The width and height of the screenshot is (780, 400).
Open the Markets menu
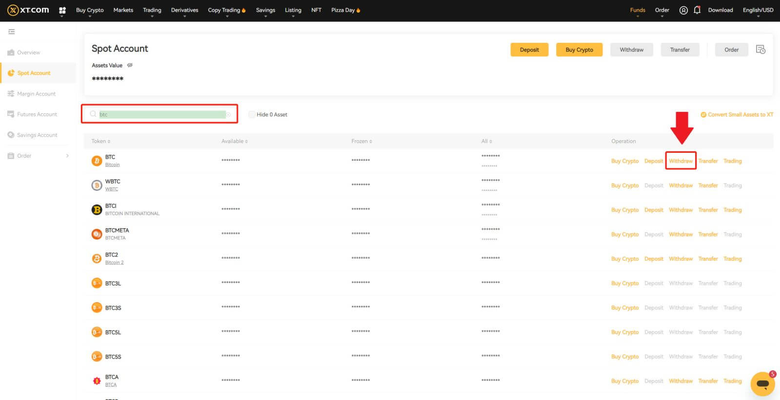tap(123, 10)
